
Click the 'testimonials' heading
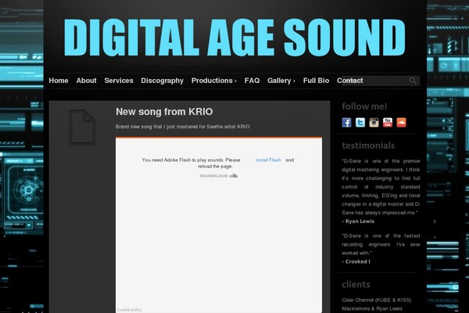point(368,146)
